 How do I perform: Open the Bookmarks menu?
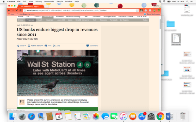(x=49, y=2)
